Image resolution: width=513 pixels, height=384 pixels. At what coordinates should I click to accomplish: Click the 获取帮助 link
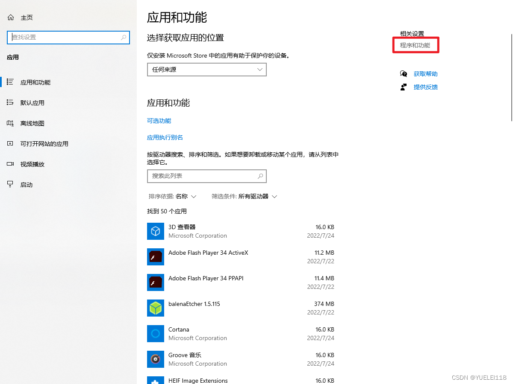[426, 74]
